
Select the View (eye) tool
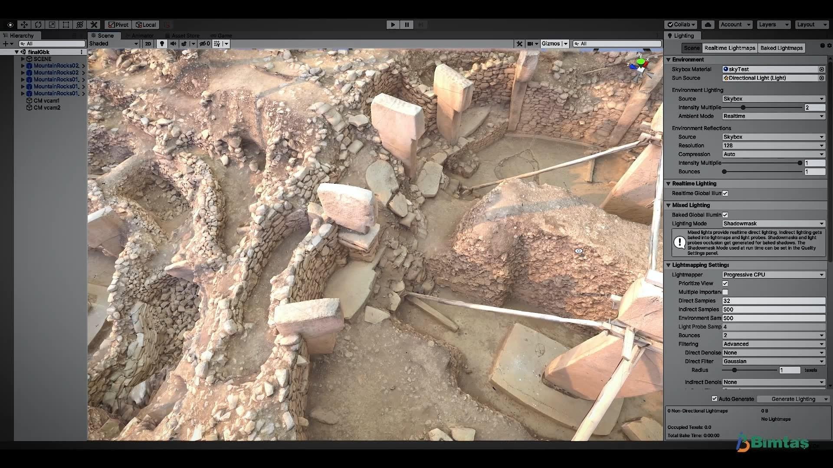pos(10,25)
